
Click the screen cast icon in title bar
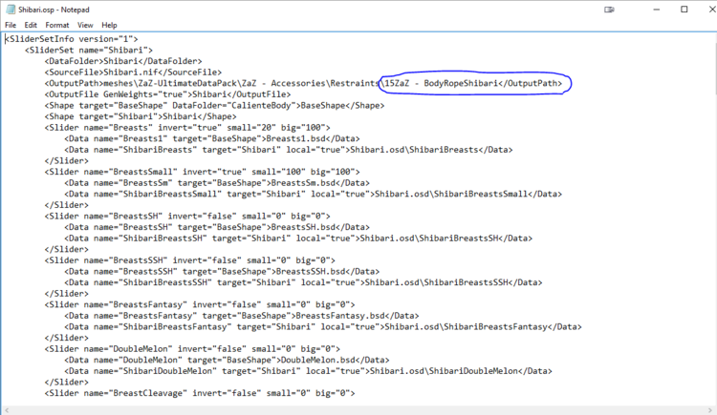click(x=609, y=10)
